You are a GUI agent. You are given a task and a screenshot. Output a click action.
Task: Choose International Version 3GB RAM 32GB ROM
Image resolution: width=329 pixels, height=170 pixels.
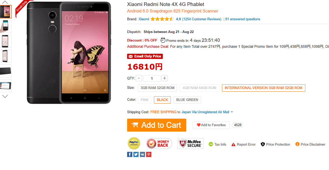263,88
